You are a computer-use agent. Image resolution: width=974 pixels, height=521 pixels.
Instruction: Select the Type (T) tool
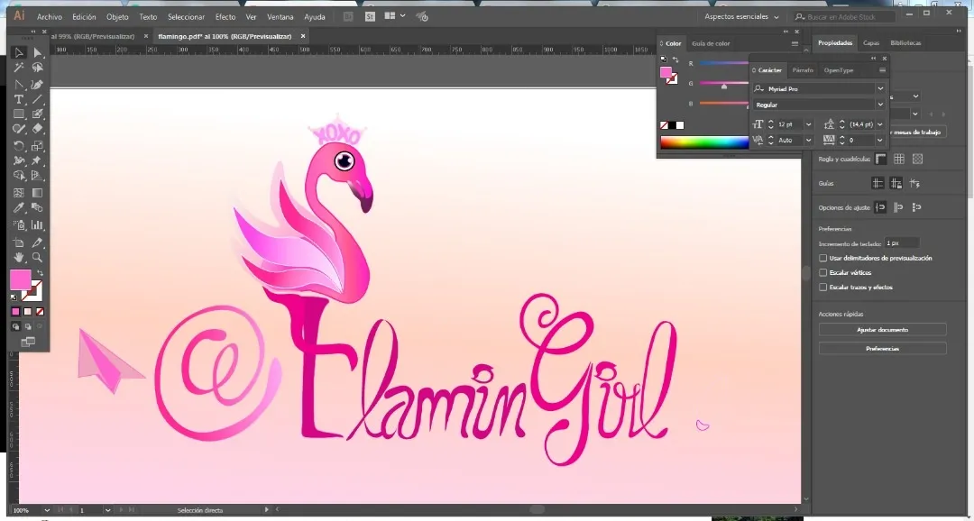click(x=19, y=99)
